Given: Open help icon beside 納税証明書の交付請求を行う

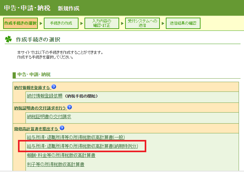Looking at the screenshot, I should [x=70, y=107].
